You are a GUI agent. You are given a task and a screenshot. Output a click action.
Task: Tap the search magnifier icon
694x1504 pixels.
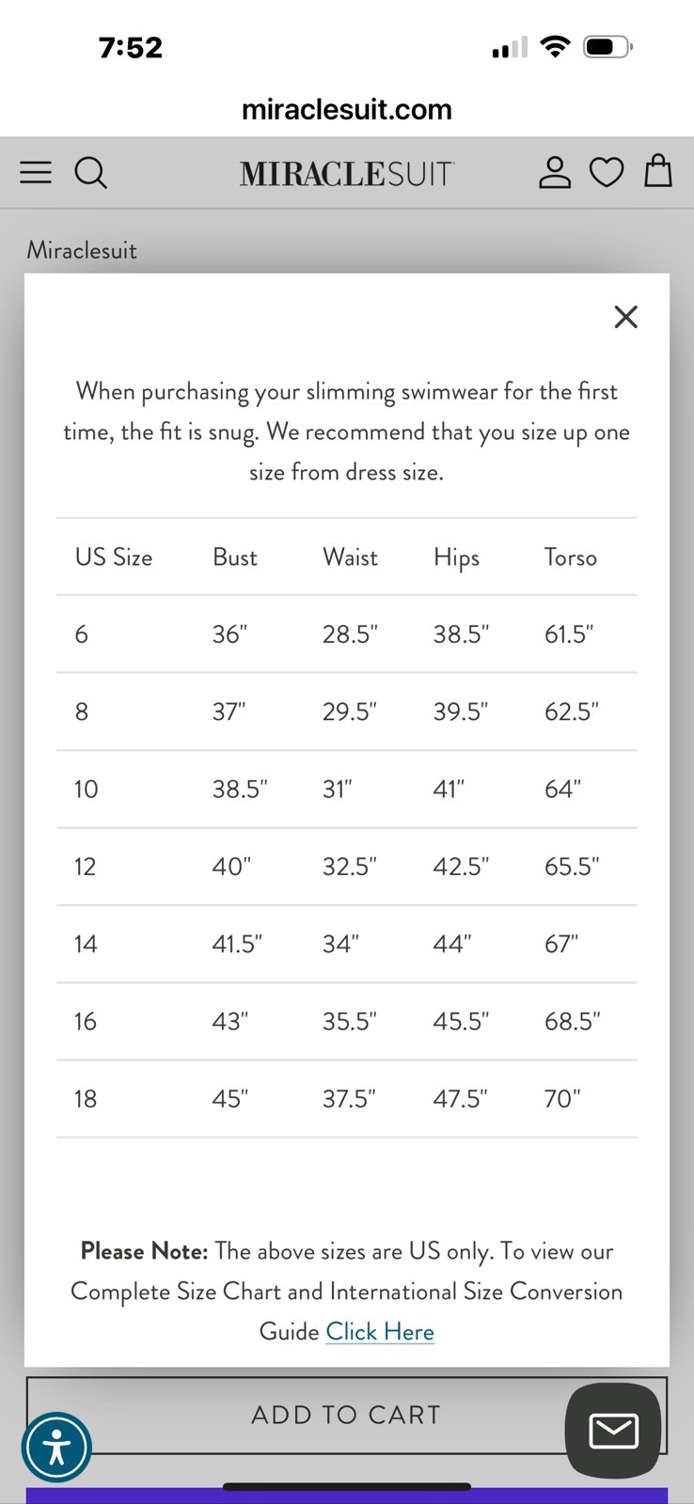point(91,173)
